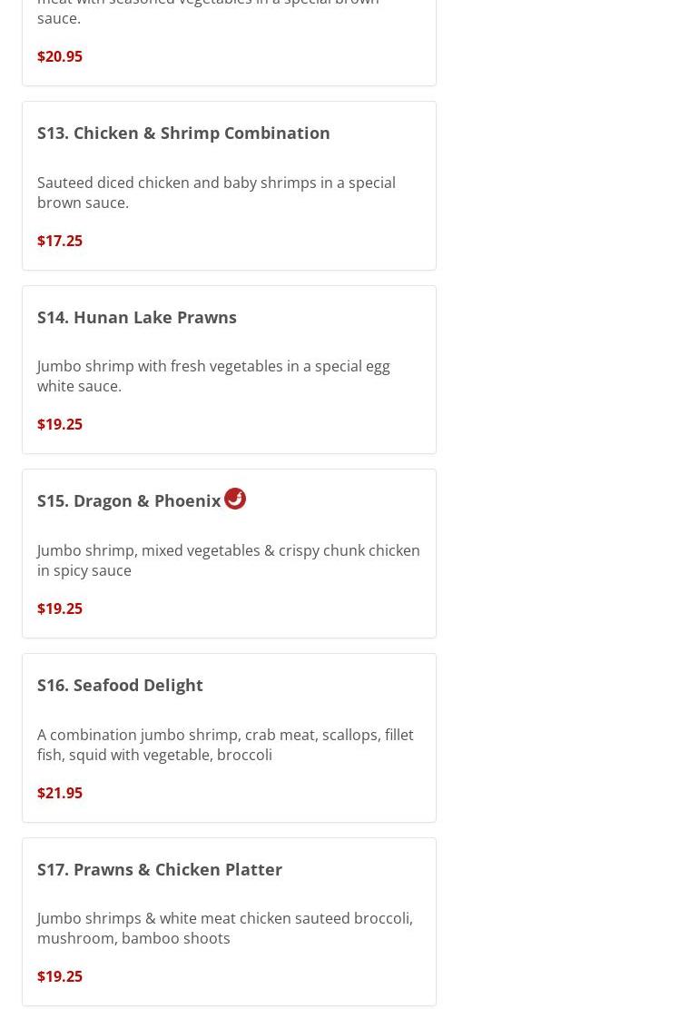Click the spicy pepper icon beside Dragon & Phoenix
Screen dimensions: 699x1009
pos(235,499)
